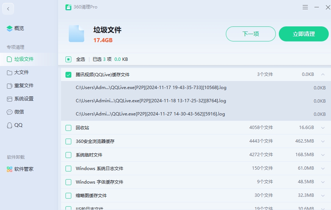Expand the Windows 系统日志文件 chevron
This screenshot has width=331, height=210.
click(323, 169)
